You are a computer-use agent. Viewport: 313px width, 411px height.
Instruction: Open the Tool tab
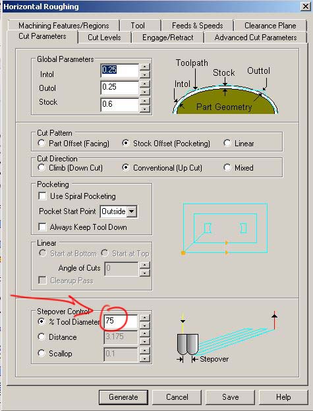click(x=138, y=26)
